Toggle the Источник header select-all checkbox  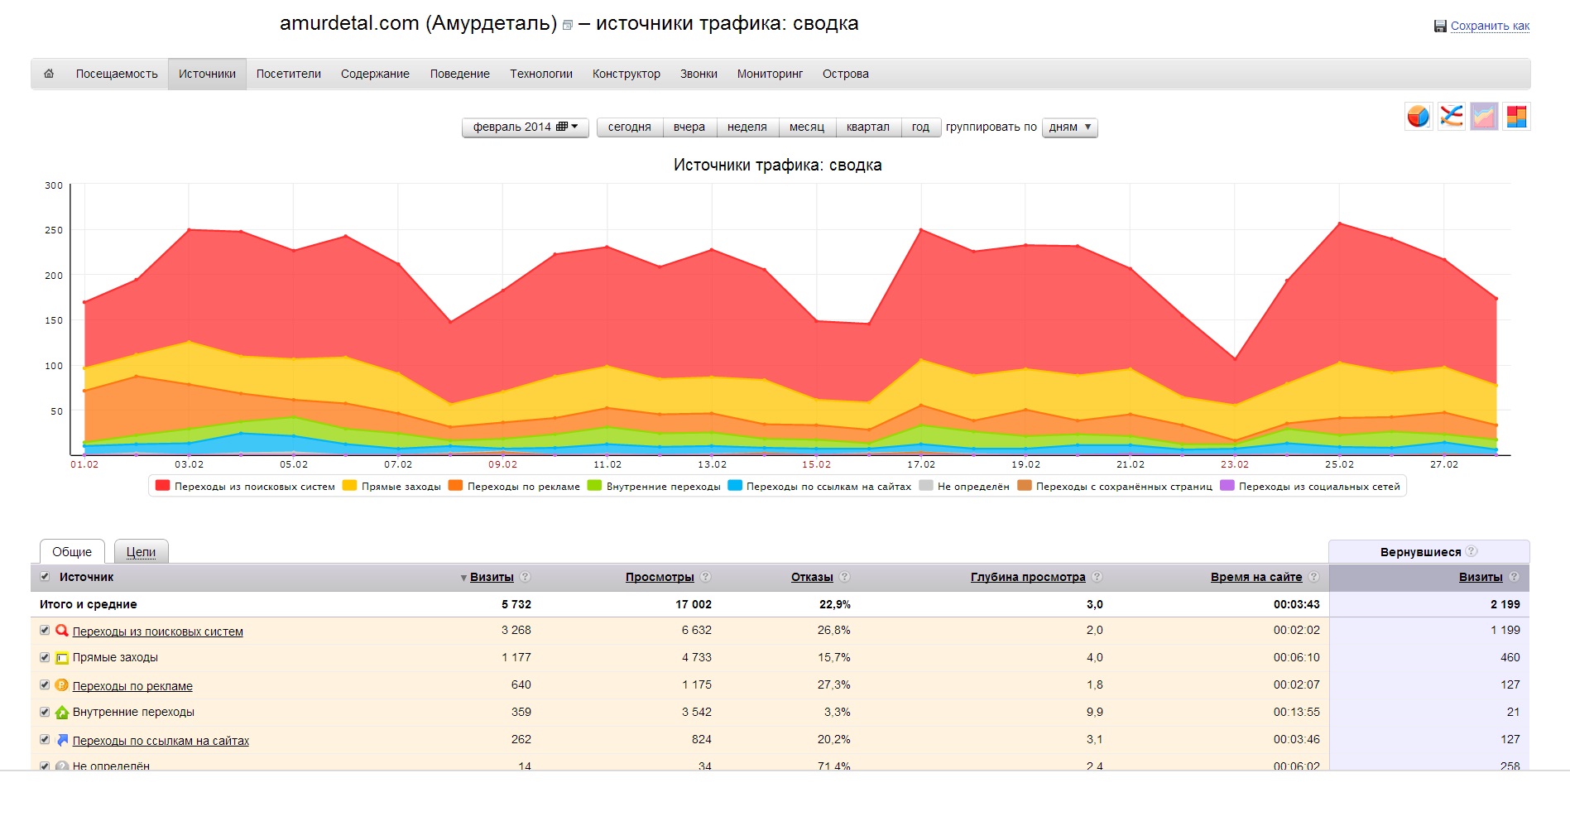coord(45,577)
